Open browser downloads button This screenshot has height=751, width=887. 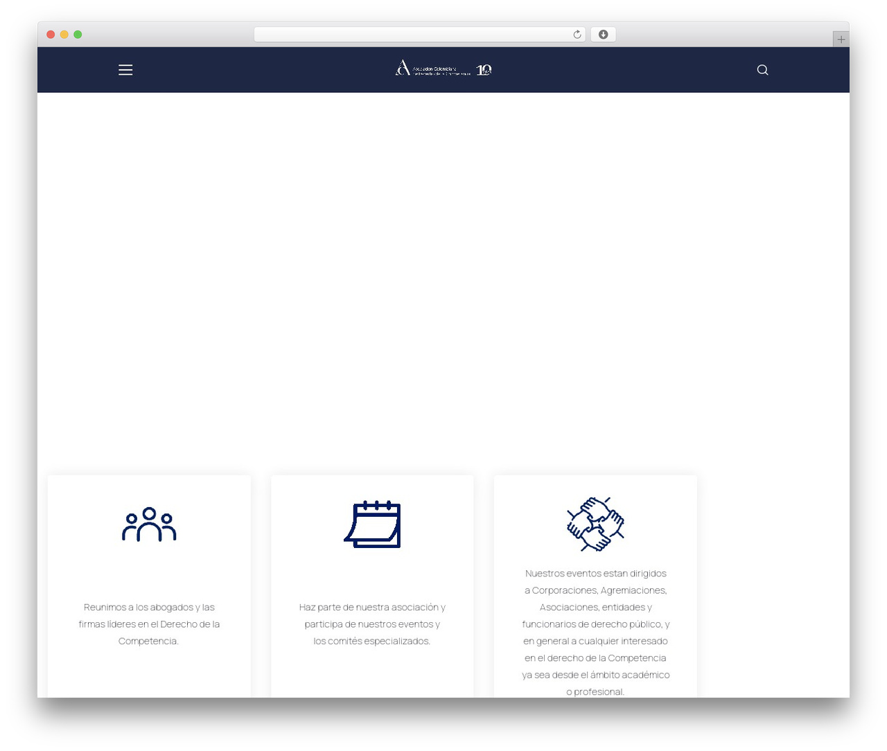603,35
